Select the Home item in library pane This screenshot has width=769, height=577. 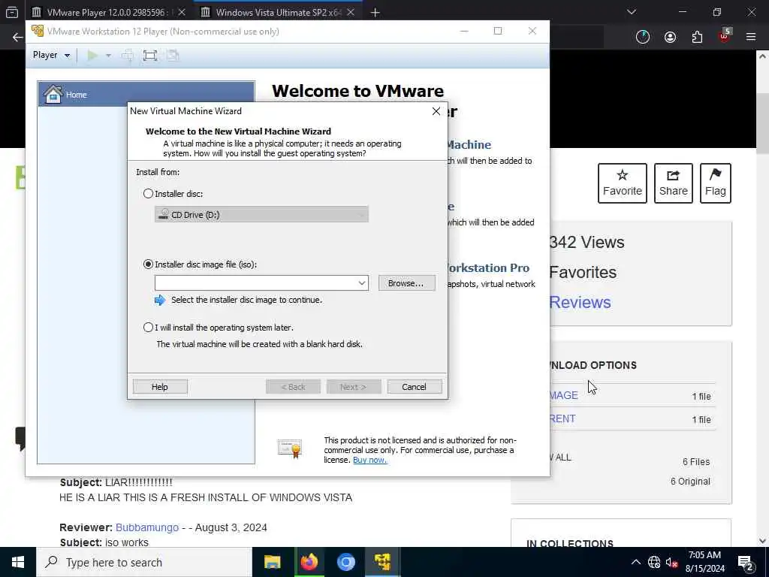tap(146, 94)
